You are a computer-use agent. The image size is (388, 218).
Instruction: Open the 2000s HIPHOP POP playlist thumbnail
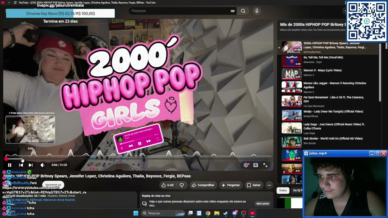pos(292,47)
